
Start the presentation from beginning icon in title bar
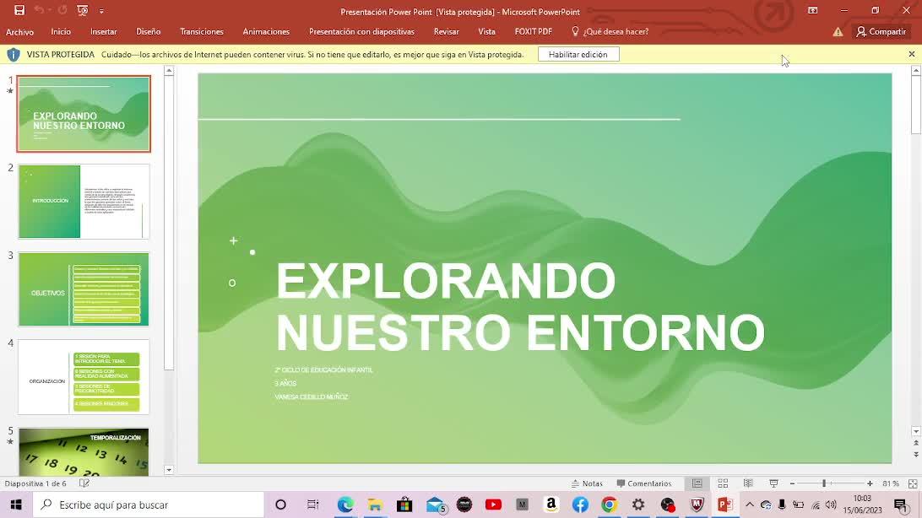tap(83, 10)
